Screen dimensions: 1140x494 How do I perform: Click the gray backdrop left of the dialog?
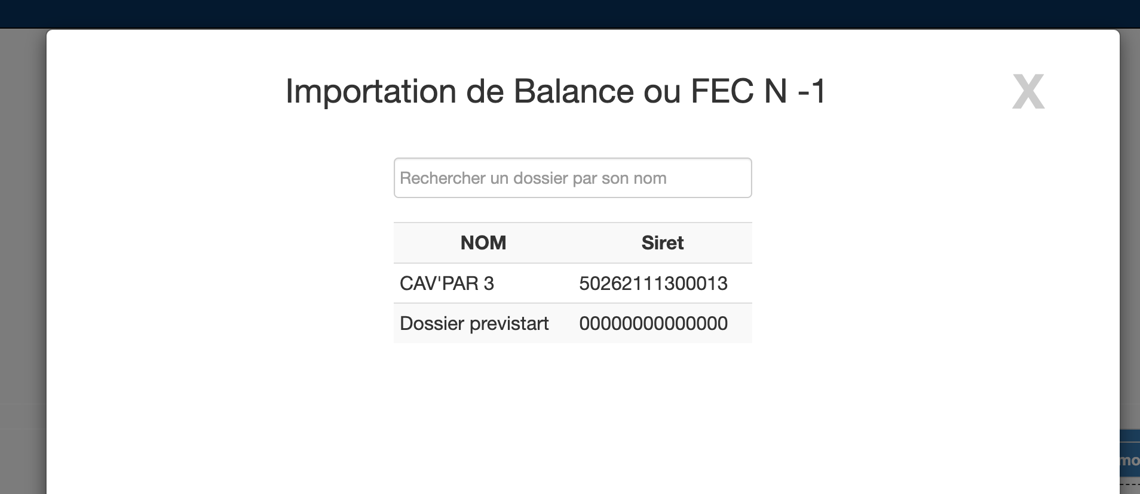click(x=23, y=239)
